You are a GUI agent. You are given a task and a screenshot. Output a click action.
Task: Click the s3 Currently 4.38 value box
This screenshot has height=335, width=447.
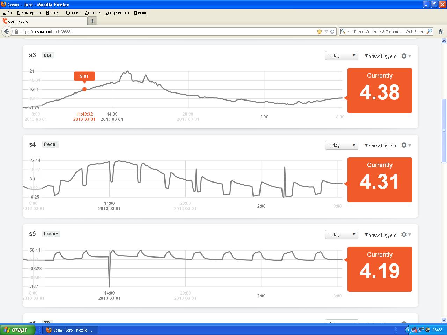coord(380,90)
